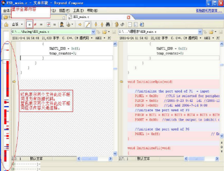Screen dimensions: 224x171
Task: Click the binoculars find icon
Action: tap(108, 24)
